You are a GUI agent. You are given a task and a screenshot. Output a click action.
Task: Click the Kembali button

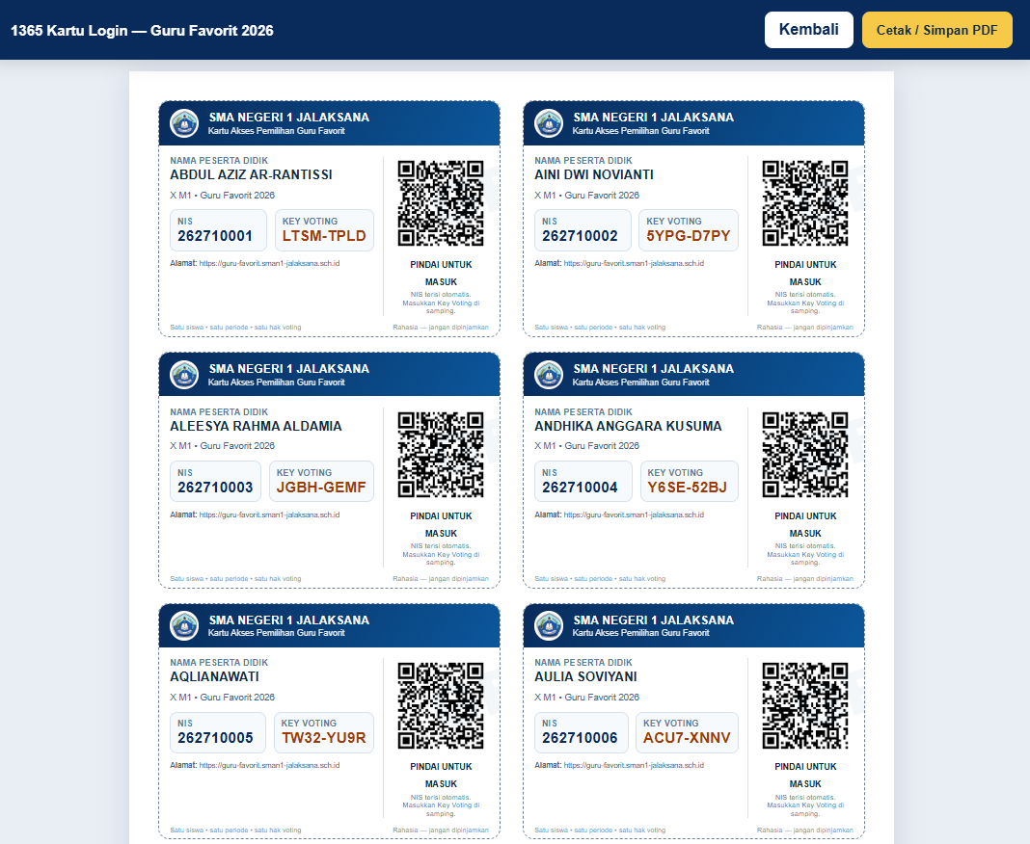point(808,30)
